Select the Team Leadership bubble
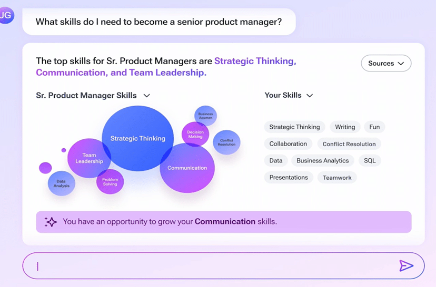 point(89,158)
